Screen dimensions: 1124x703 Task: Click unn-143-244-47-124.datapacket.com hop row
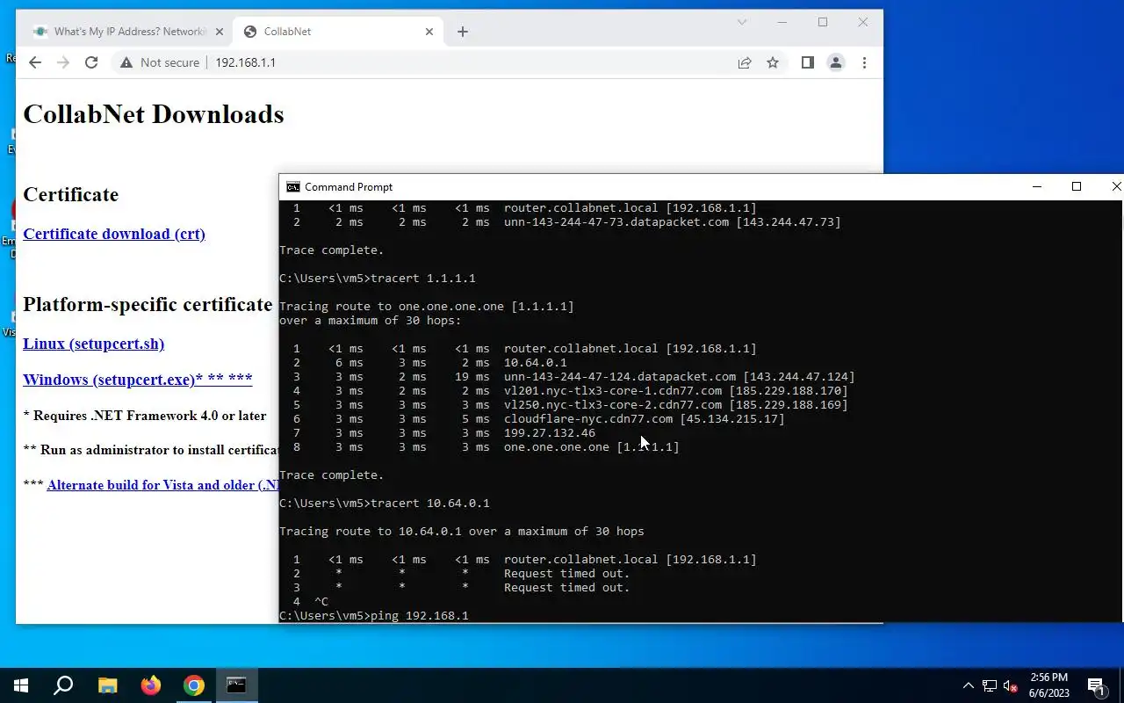tap(574, 377)
